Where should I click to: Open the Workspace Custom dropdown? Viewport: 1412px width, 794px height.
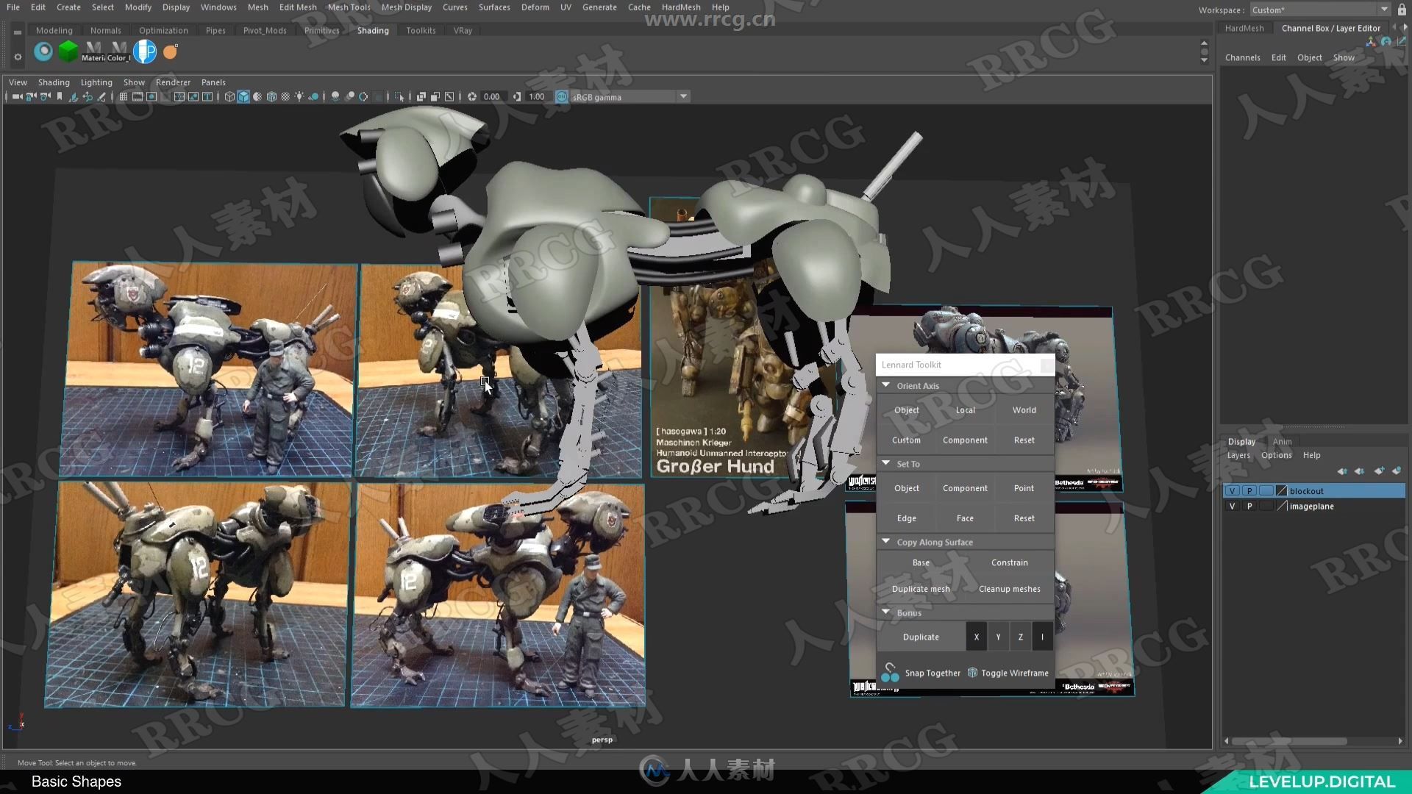(1320, 10)
